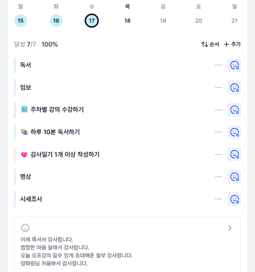Click the smiley face icon in note card

pos(25,228)
